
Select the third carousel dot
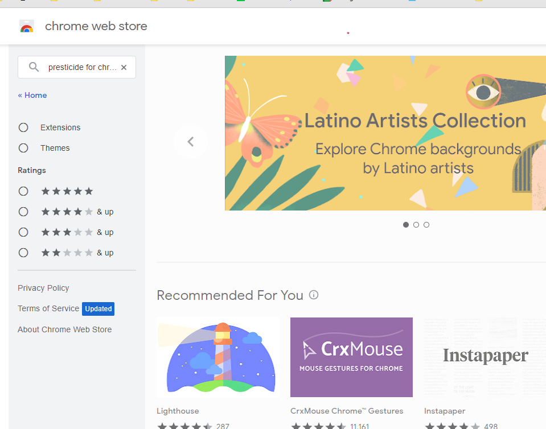pos(426,225)
